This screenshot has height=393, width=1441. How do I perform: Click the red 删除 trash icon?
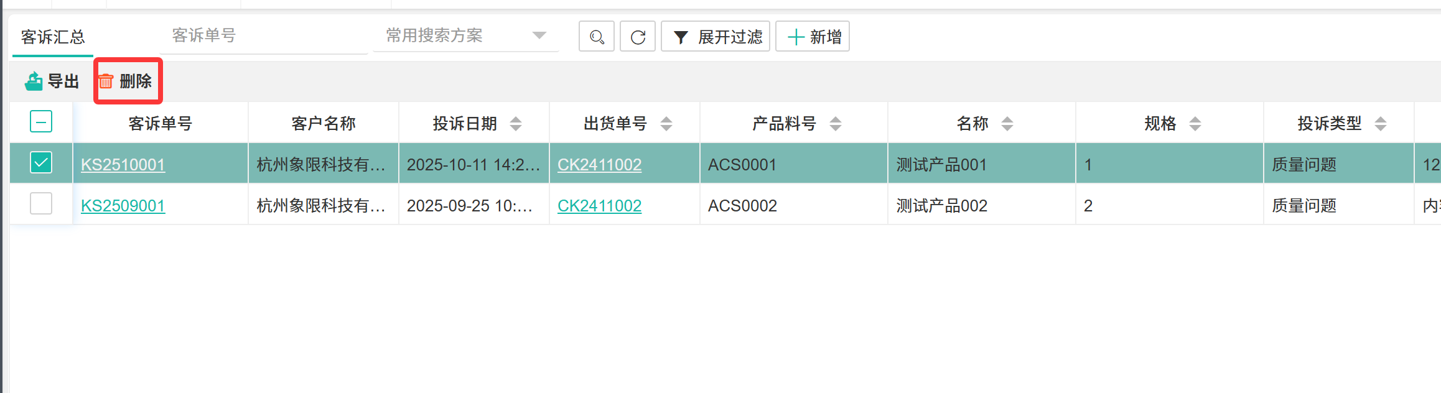click(x=106, y=81)
